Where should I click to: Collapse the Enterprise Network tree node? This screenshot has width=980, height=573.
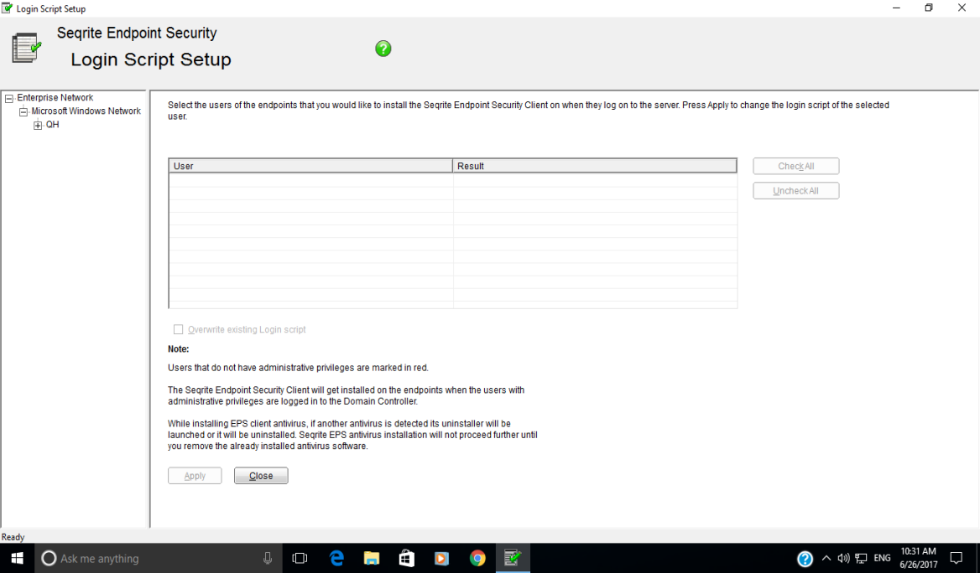point(9,99)
